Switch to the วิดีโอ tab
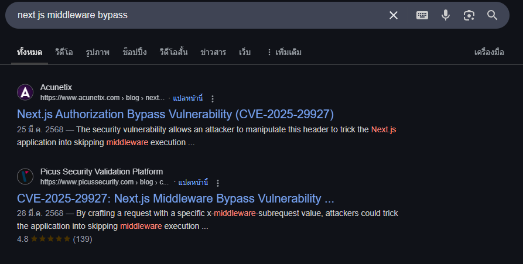523x264 pixels. tap(64, 52)
